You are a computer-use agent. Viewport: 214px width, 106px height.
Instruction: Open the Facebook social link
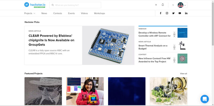pyautogui.click(x=160, y=13)
